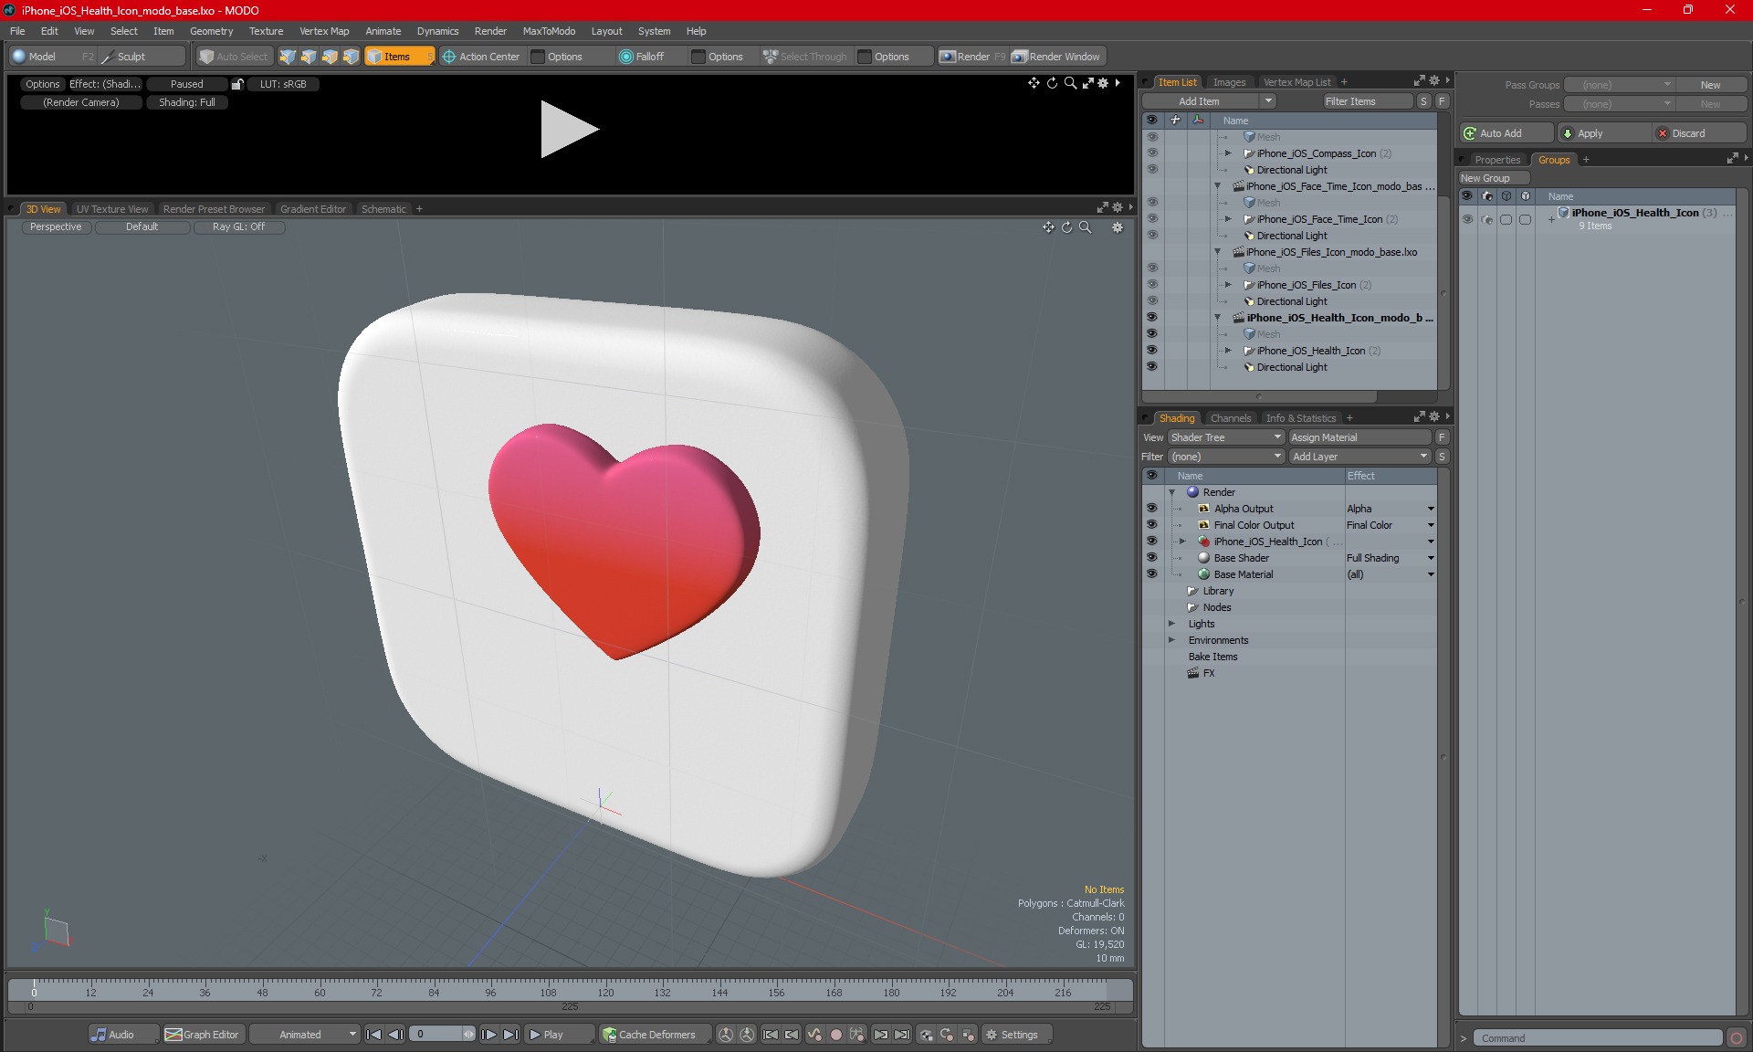
Task: Reset view icon in 3D viewport
Action: coord(1066,227)
